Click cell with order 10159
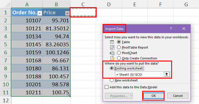This screenshot has width=199, height=104. pyautogui.click(x=27, y=52)
